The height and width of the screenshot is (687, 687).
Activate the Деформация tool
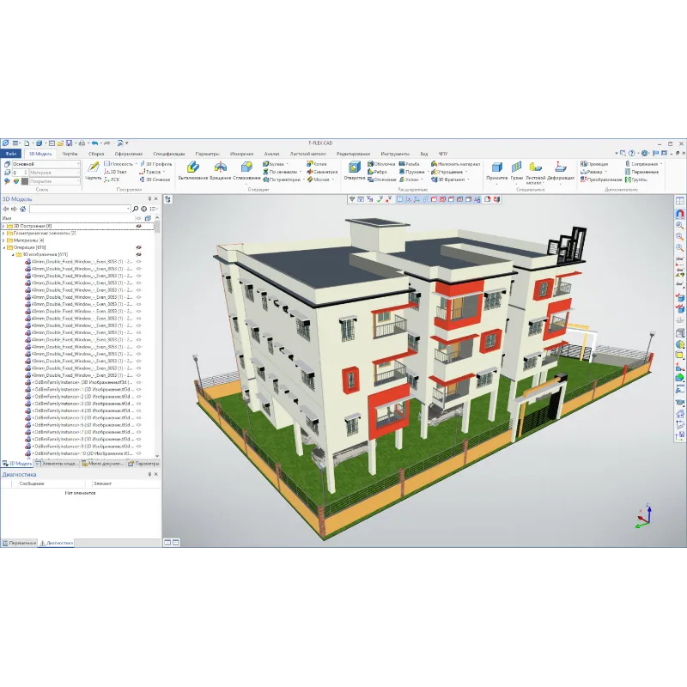coord(560,169)
